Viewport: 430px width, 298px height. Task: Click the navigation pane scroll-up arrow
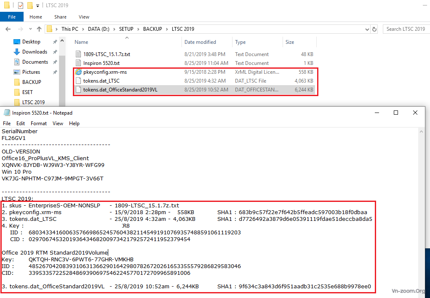[x=62, y=41]
